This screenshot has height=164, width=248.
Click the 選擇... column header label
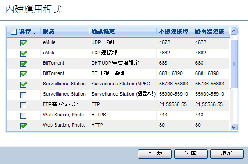(27, 31)
